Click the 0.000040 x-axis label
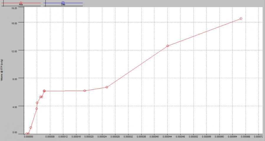 (154, 137)
